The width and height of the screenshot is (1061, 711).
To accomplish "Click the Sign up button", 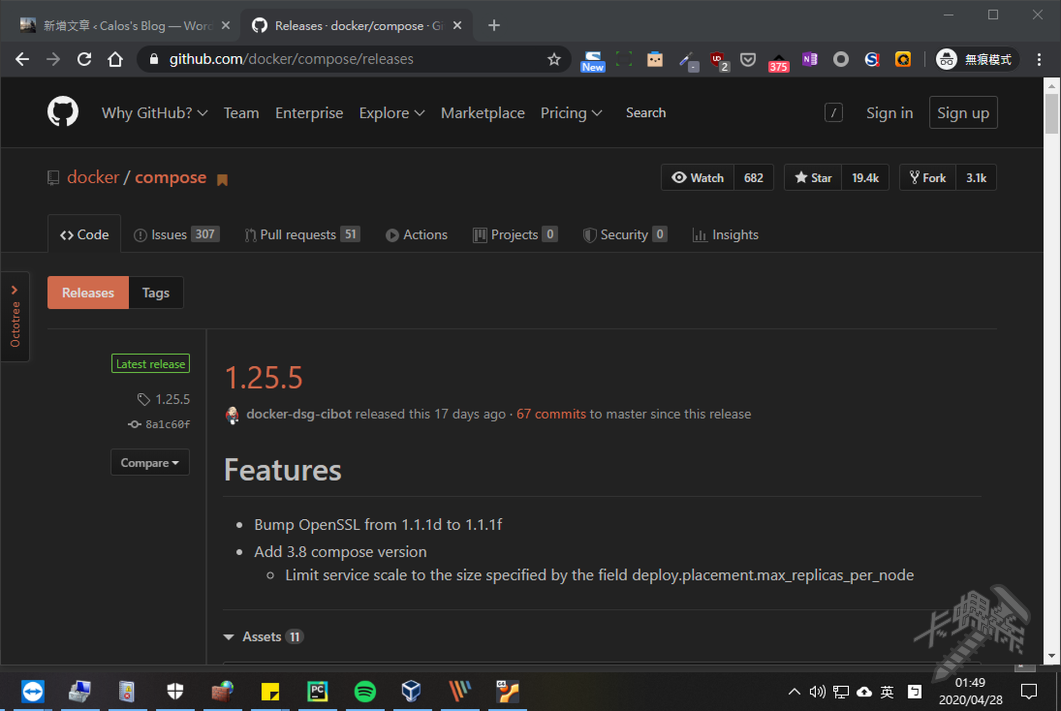I will click(963, 113).
